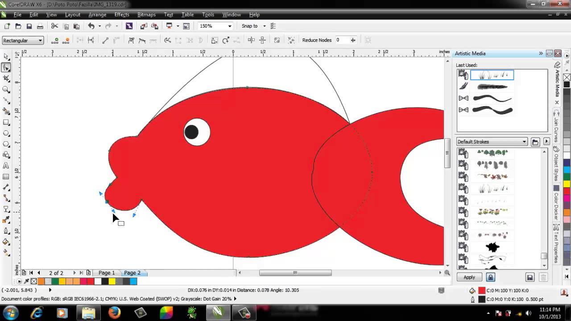Choose the green document palette swatch
The image size is (571, 321).
coord(55,281)
